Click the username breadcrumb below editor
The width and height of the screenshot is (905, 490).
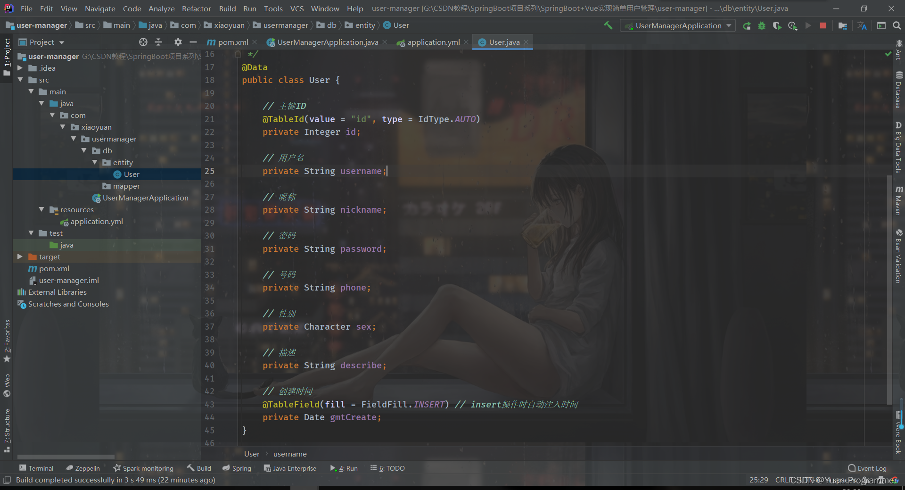pos(290,454)
